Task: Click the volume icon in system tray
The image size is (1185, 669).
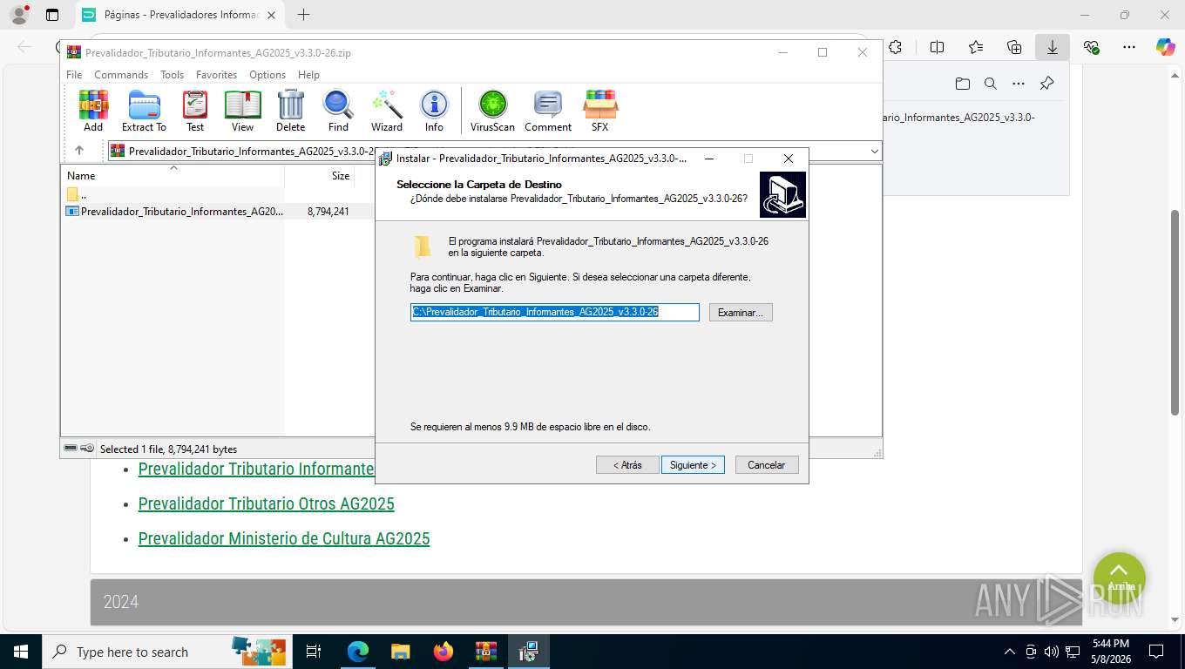Action: click(x=1051, y=651)
